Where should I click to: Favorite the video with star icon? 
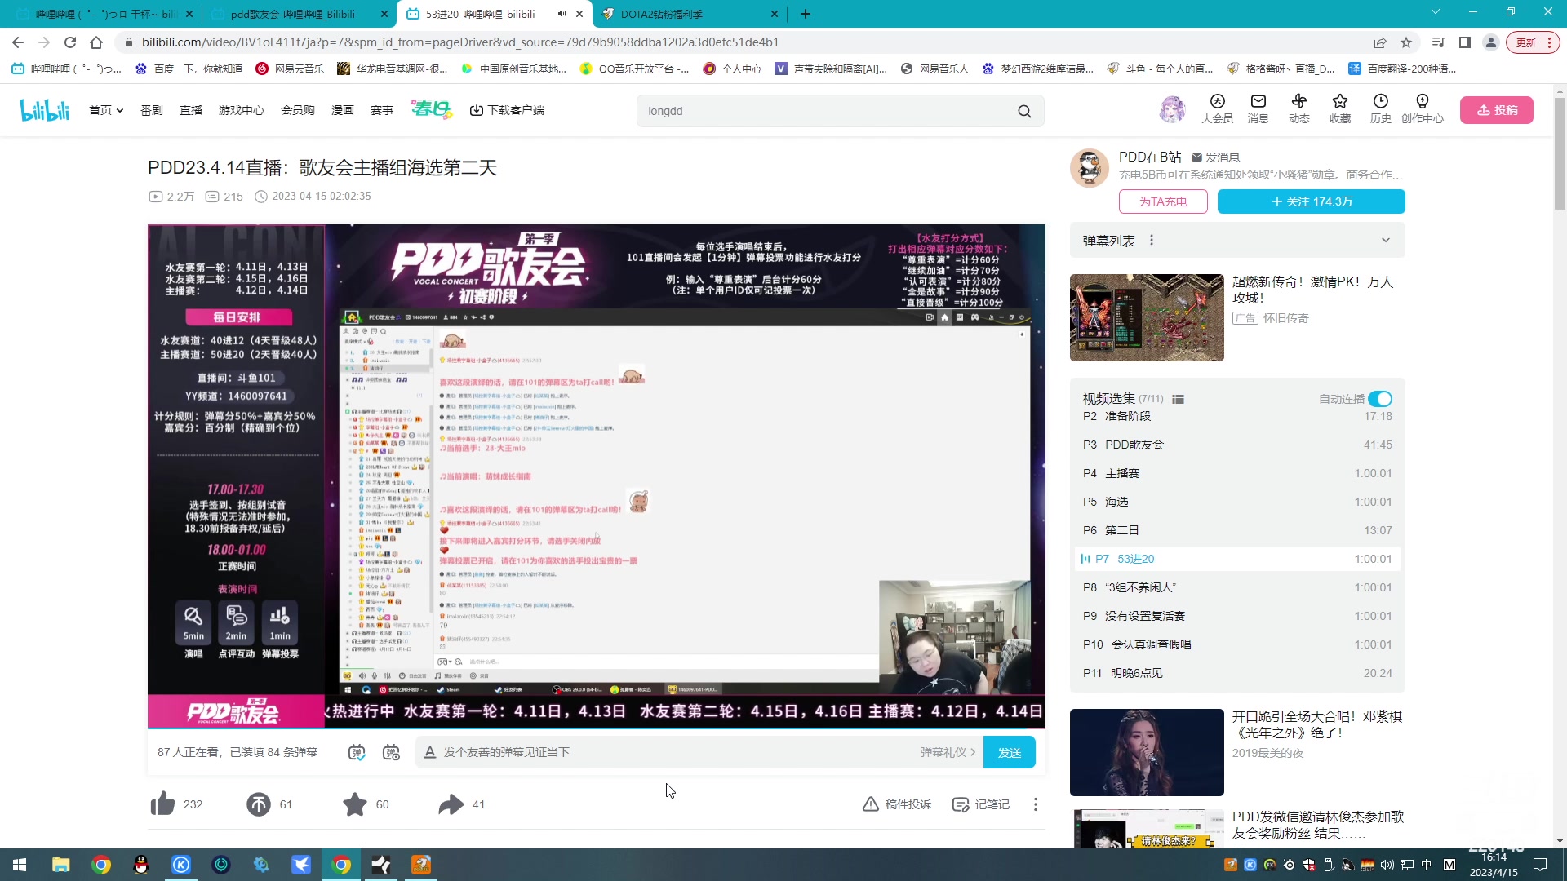click(x=355, y=804)
